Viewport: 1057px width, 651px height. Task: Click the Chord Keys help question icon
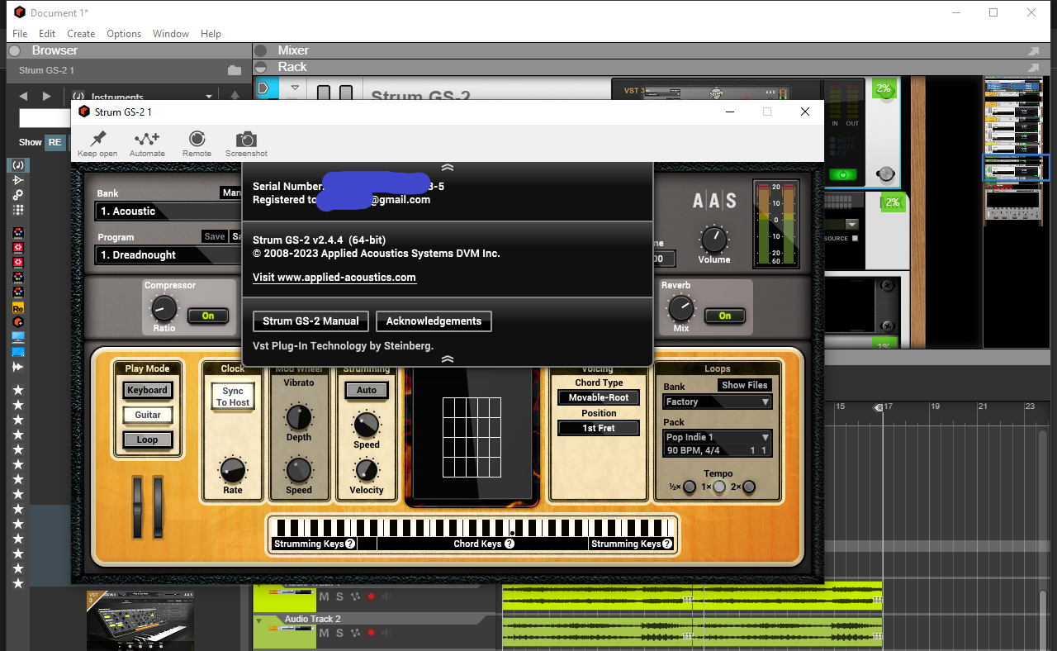point(510,544)
